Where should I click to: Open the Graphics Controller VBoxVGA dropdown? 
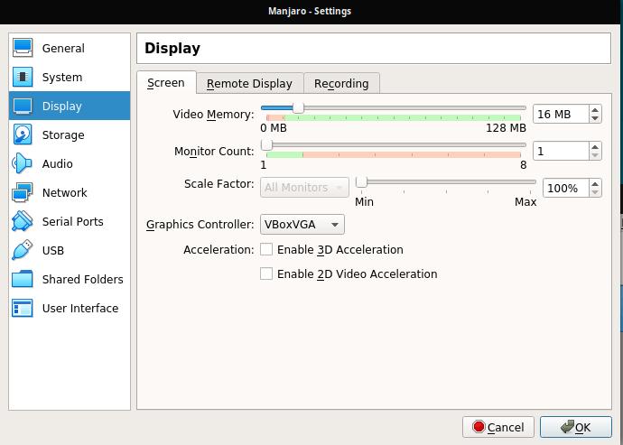coord(302,225)
